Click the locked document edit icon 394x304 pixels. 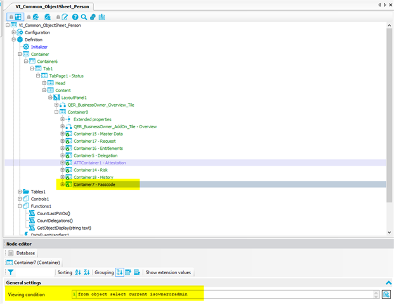62,17
